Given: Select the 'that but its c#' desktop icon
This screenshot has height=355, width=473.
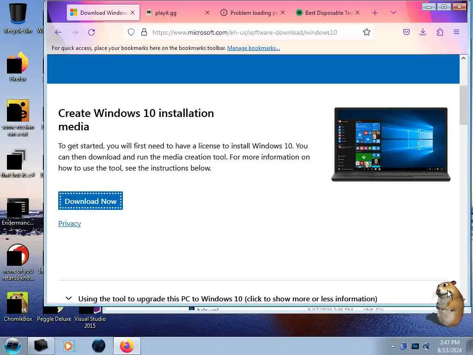Looking at the screenshot, I should pos(18,163).
